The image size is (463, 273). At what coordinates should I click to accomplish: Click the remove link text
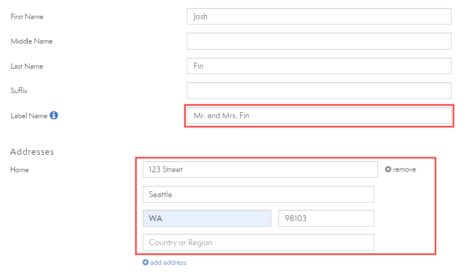point(404,169)
